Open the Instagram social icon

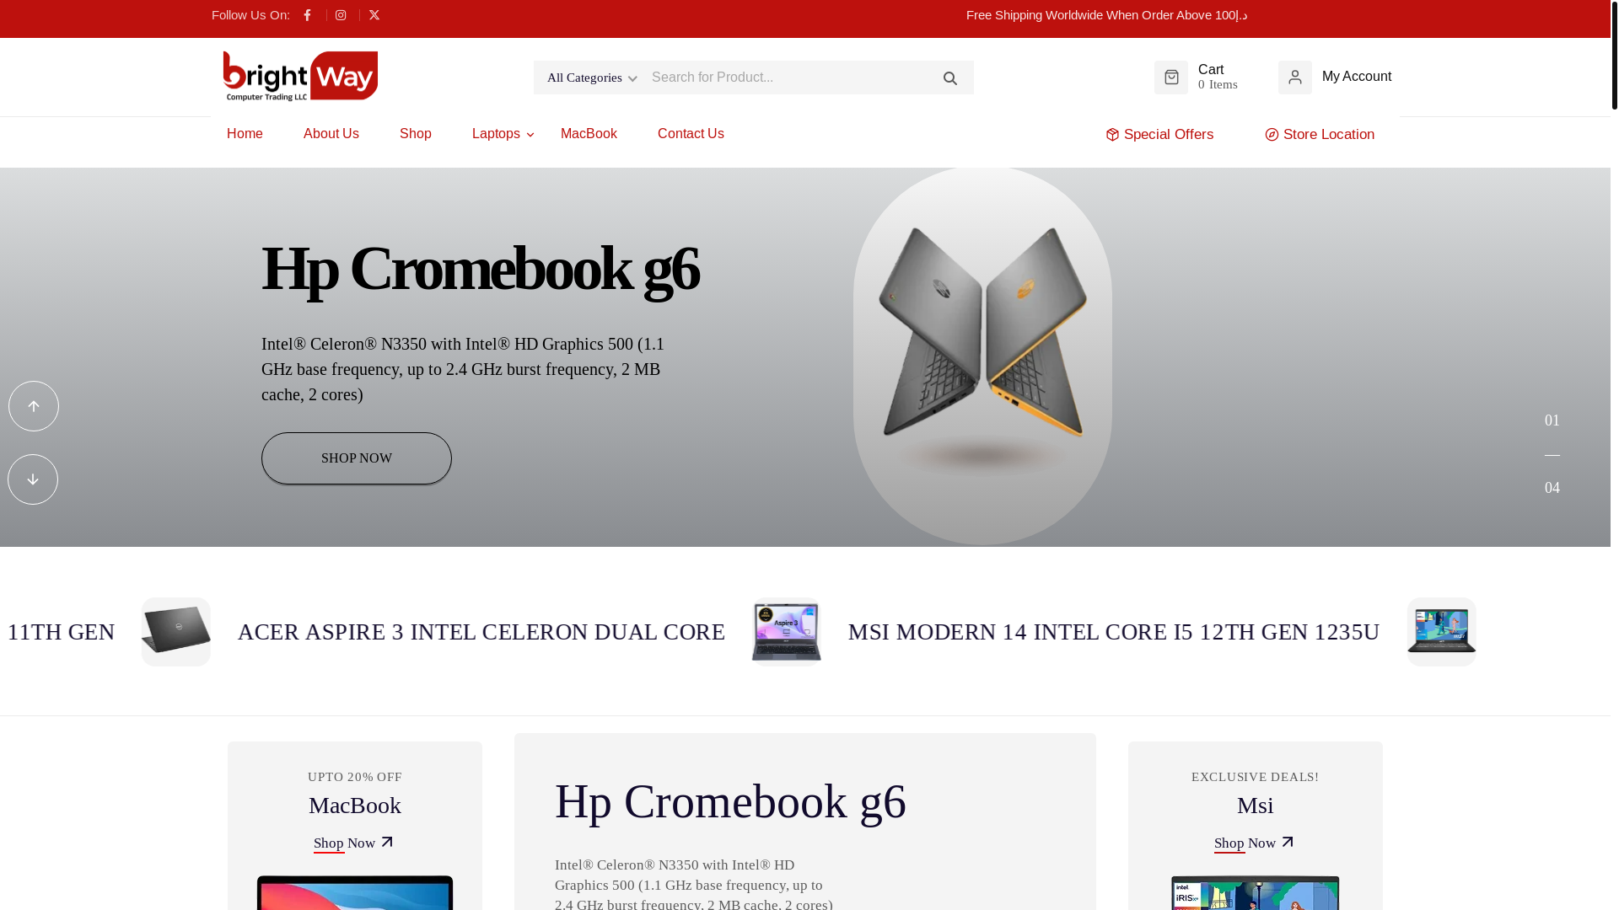(341, 15)
